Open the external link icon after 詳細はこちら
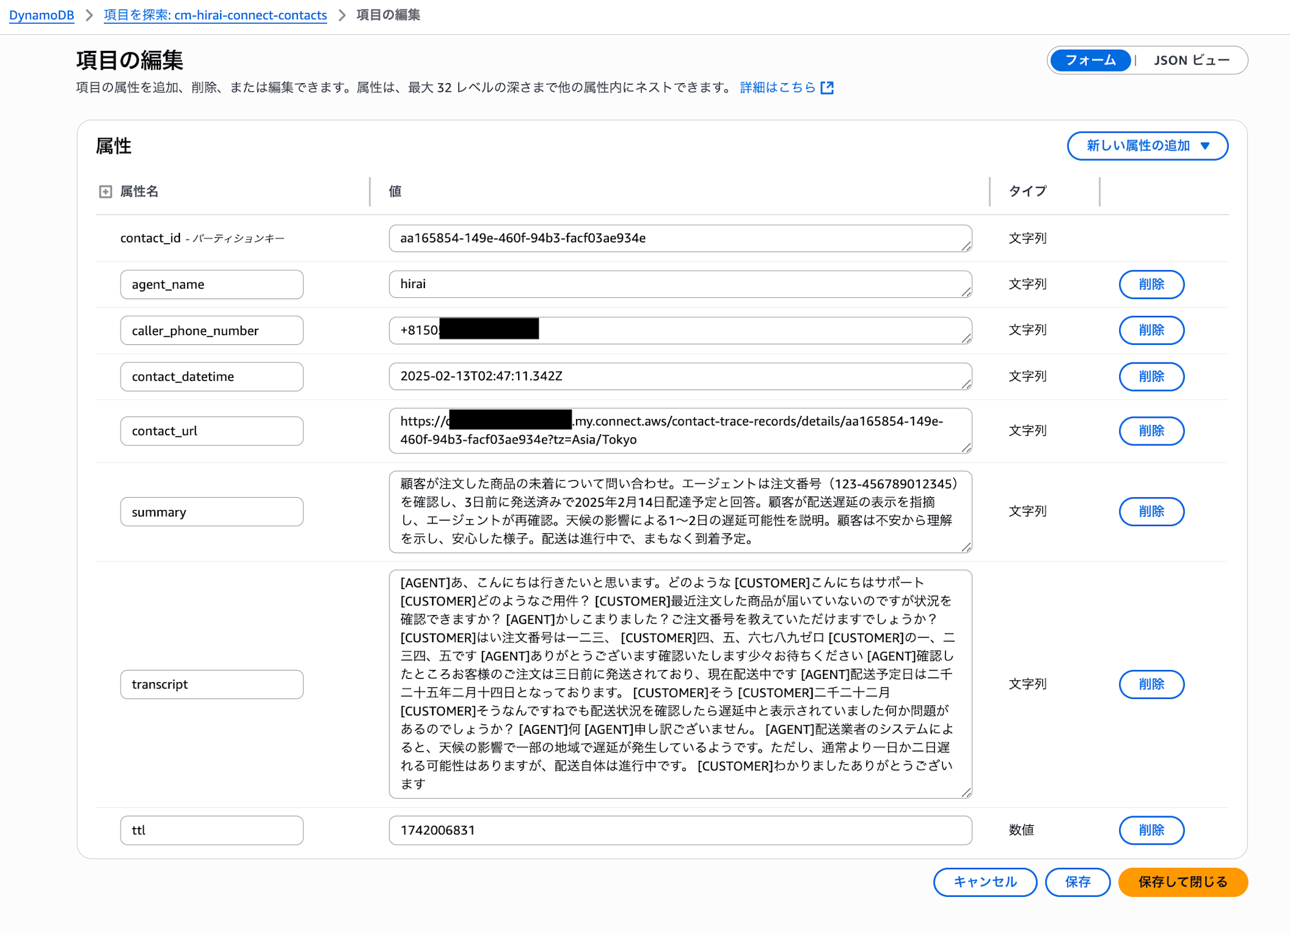The image size is (1290, 933). (x=827, y=88)
